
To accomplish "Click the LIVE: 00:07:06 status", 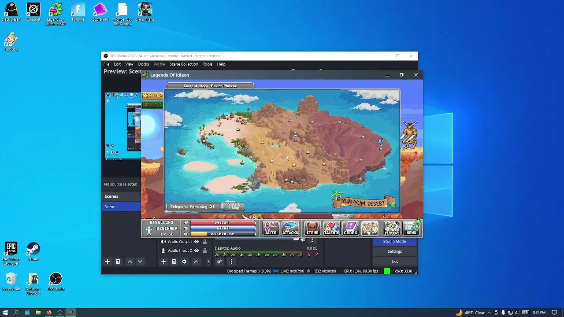I will 292,271.
